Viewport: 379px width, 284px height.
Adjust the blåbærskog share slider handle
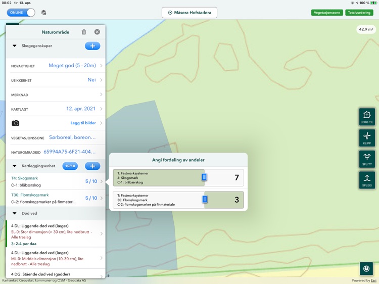point(204,177)
